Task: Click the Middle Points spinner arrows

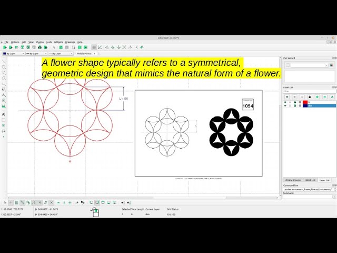Action: (98, 54)
